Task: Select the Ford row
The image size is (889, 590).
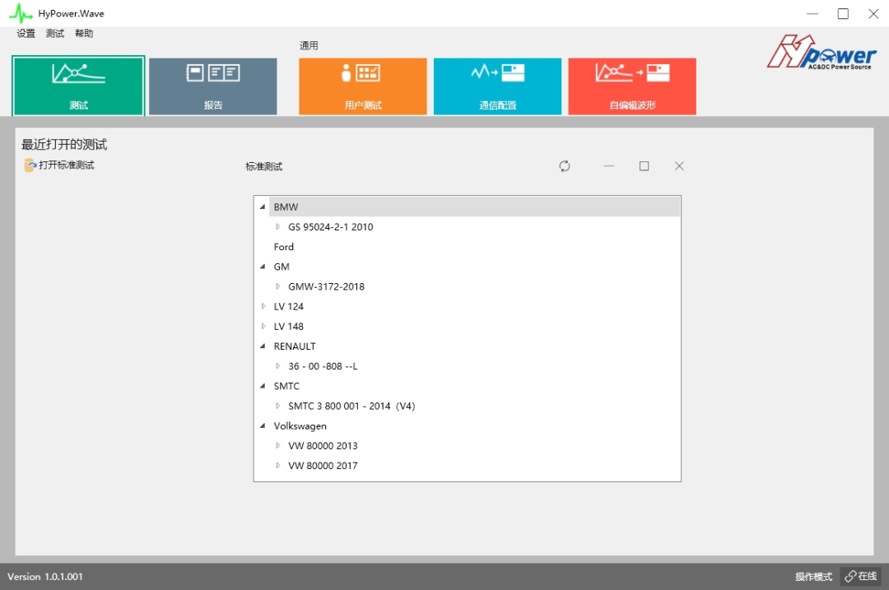Action: tap(283, 247)
